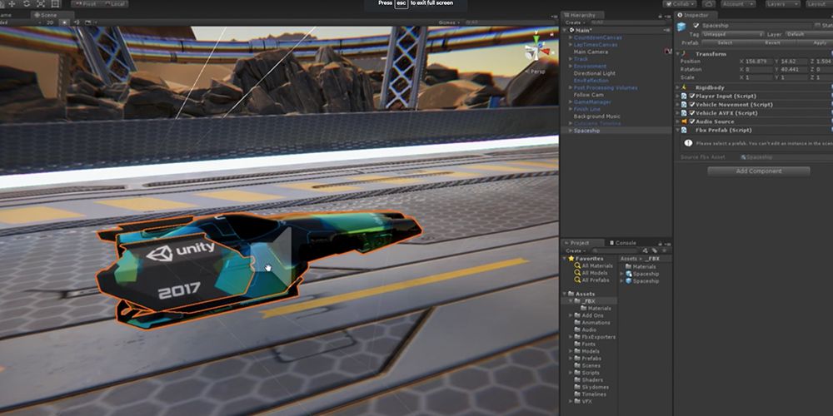Viewport: 833px width, 416px height.
Task: Click the cloud services icon
Action: coord(709,3)
